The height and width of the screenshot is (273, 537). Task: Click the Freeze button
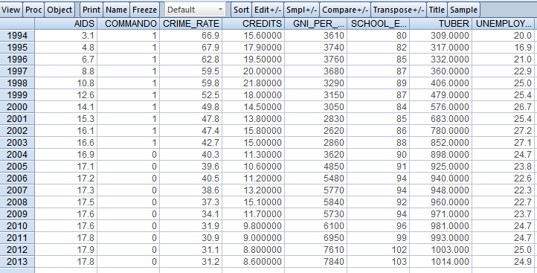(x=144, y=10)
